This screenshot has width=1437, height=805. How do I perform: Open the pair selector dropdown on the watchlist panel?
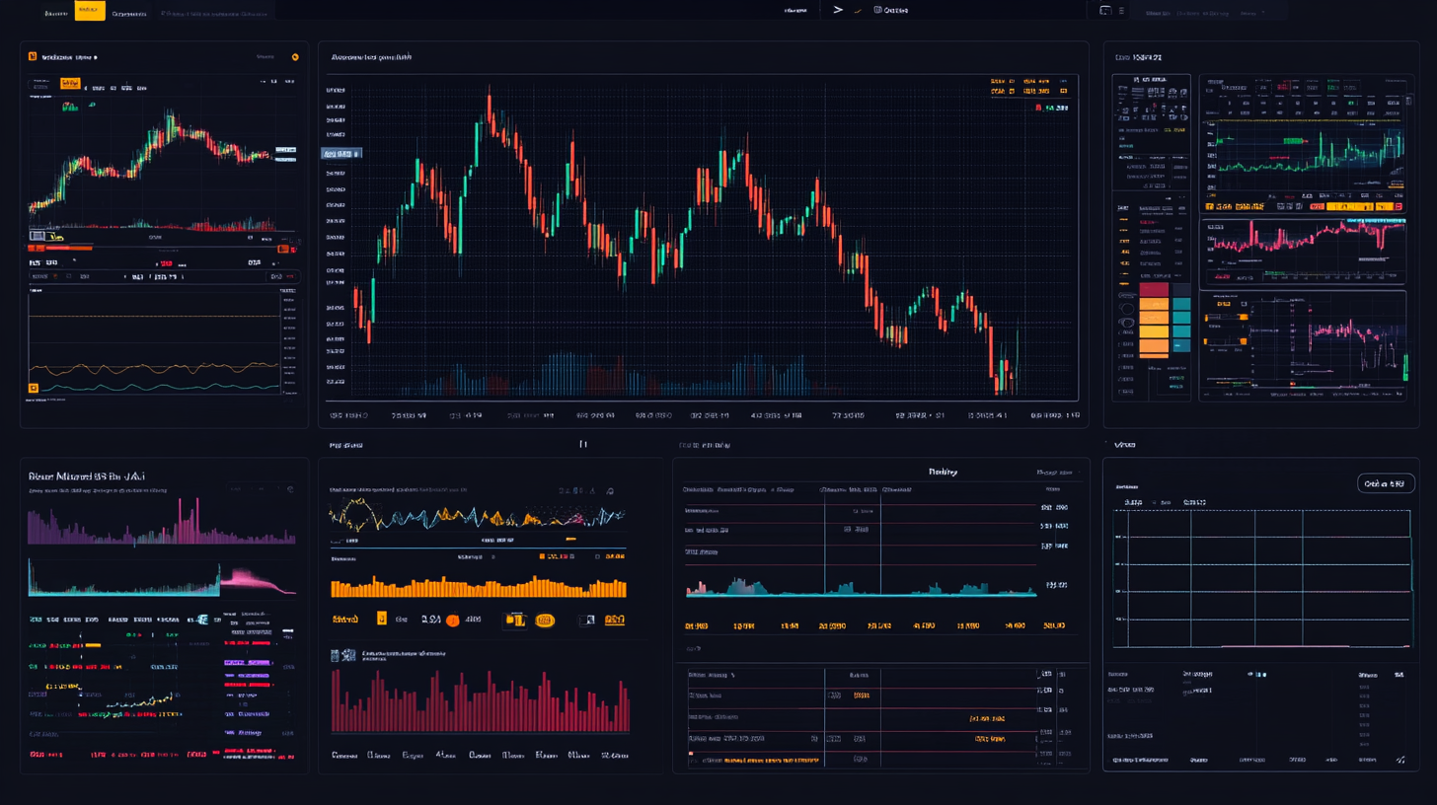pyautogui.click(x=95, y=57)
